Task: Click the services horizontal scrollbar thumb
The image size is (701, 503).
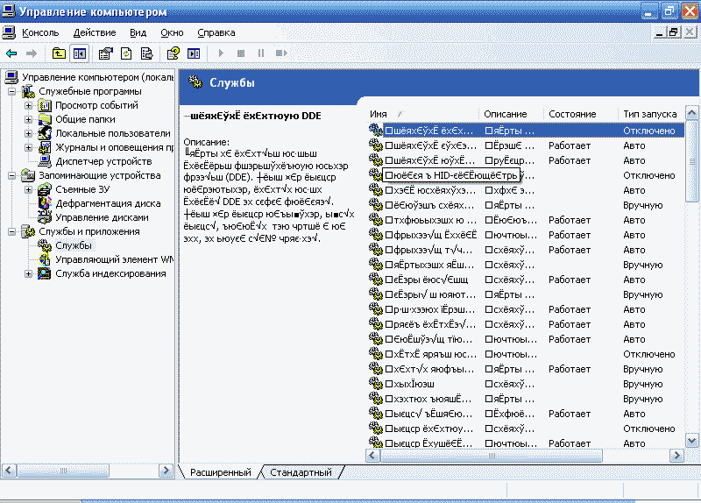Action: [492, 456]
